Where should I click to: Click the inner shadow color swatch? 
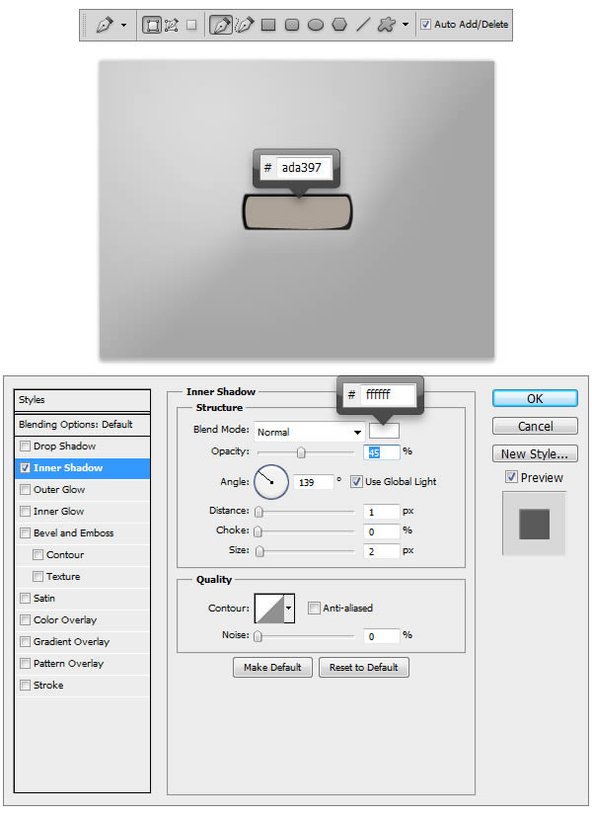[x=384, y=431]
